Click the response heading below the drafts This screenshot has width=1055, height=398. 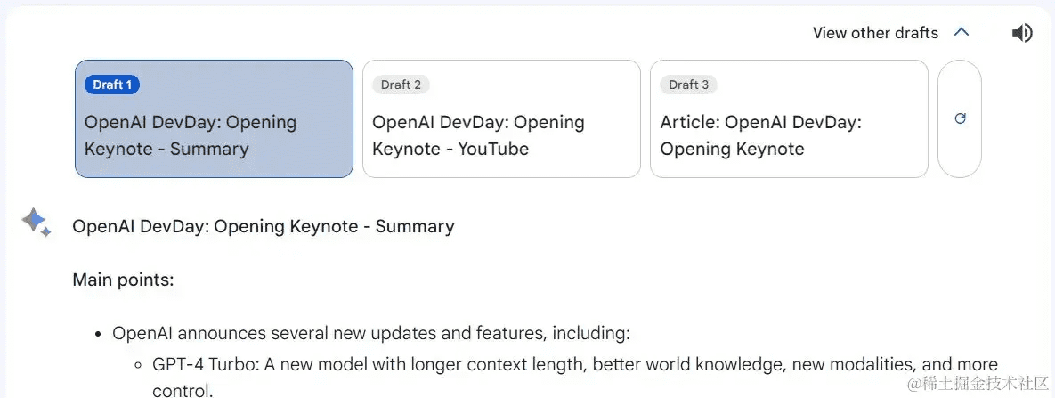[x=263, y=226]
